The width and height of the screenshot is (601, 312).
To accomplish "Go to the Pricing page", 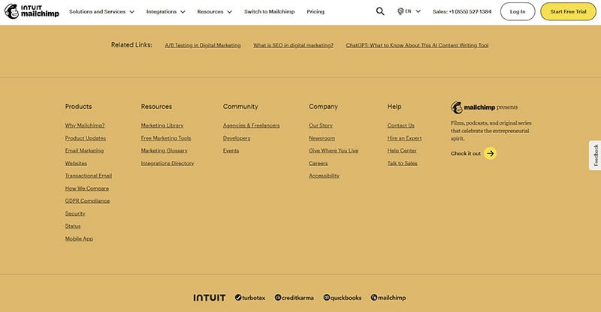I will tap(316, 12).
